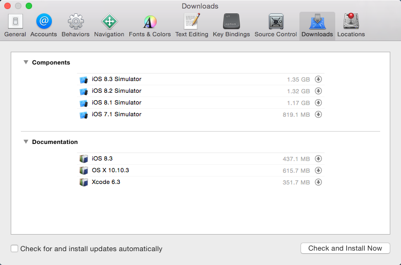Switch to Navigation preferences
401x265 pixels.
tap(109, 26)
